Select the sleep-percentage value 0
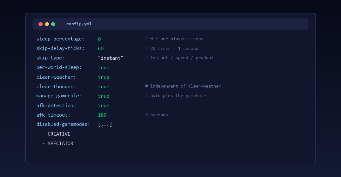 click(99, 39)
